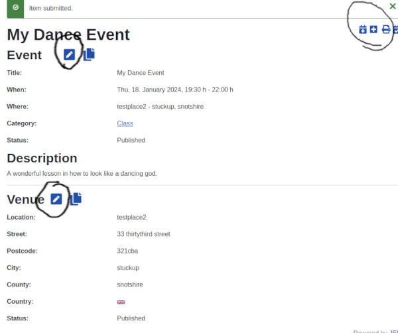Click the 'Street:' label
398x333 pixels.
17,234
